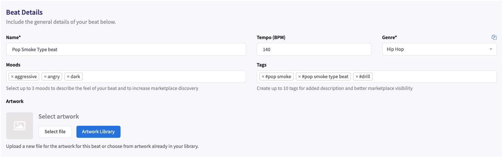
Task: Open the Genre dropdown showing Hip Hop
Action: 439,49
